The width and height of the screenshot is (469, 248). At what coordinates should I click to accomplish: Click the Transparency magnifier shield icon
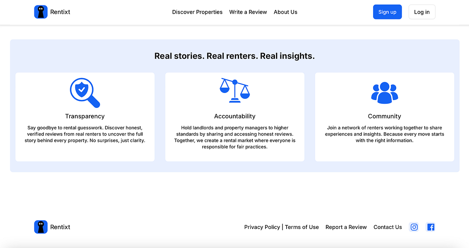(x=85, y=93)
